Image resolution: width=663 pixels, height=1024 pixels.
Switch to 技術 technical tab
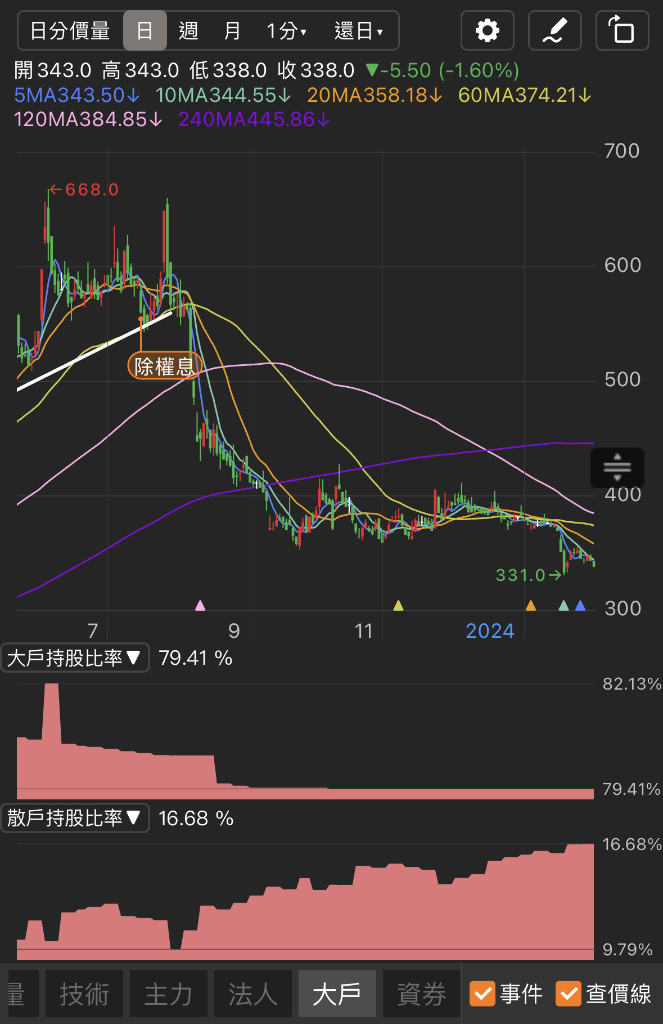tap(84, 994)
